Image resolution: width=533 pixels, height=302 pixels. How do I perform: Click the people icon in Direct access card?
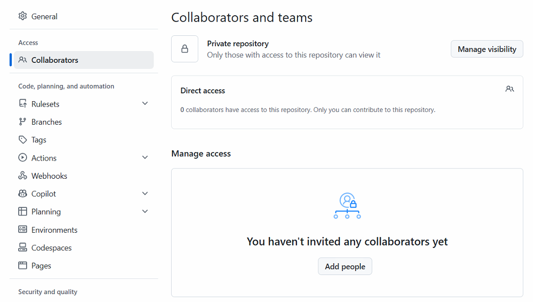coord(509,89)
